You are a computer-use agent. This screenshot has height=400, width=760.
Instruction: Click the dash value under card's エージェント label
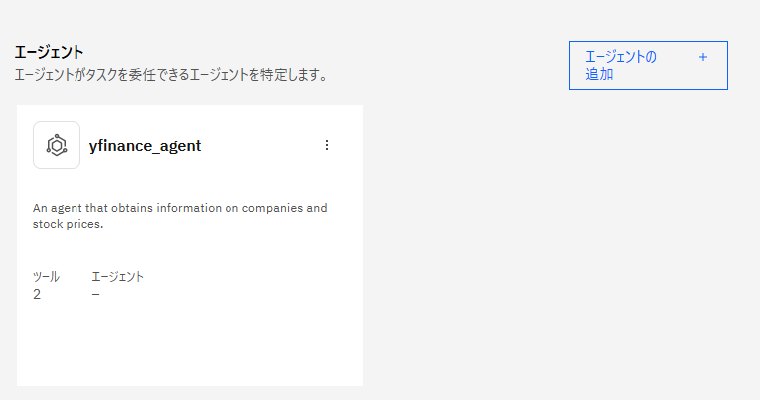click(95, 294)
